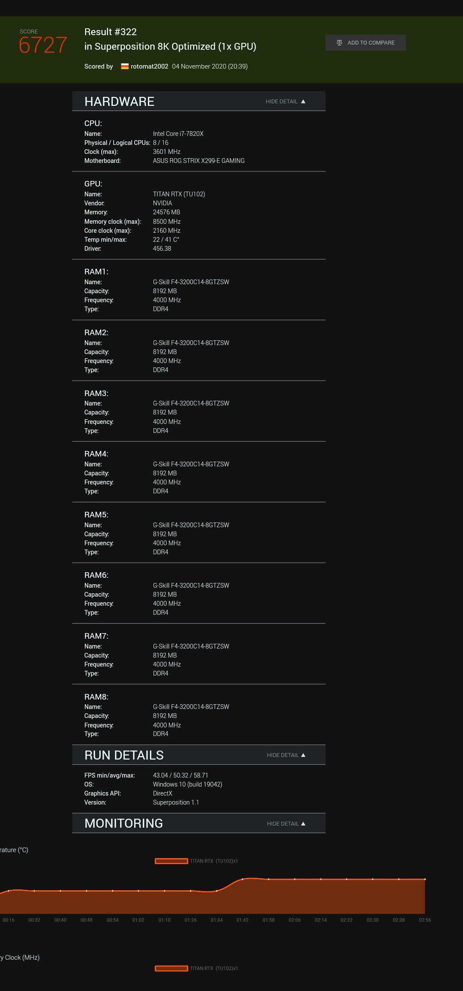Collapse RUN DETAILS with Hide Detail

(x=286, y=755)
